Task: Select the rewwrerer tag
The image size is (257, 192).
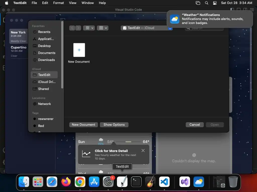Action: (44, 119)
